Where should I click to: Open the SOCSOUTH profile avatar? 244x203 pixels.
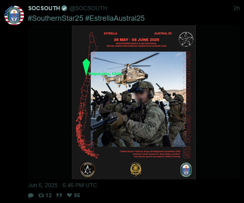pos(14,15)
